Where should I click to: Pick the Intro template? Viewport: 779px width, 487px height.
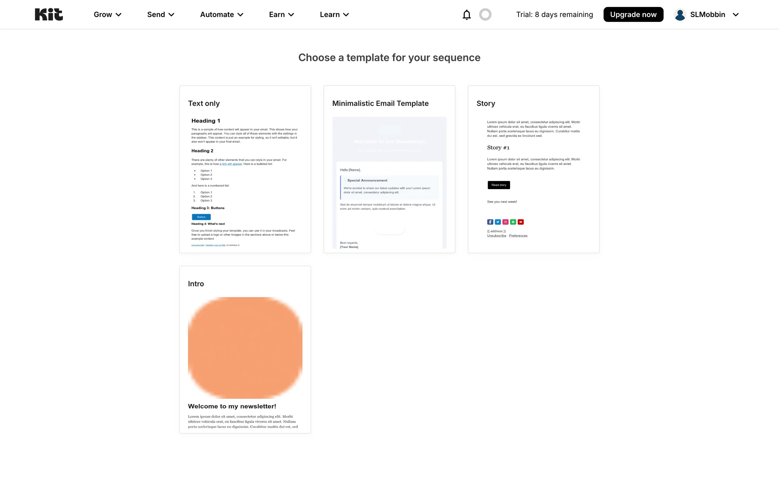point(245,349)
